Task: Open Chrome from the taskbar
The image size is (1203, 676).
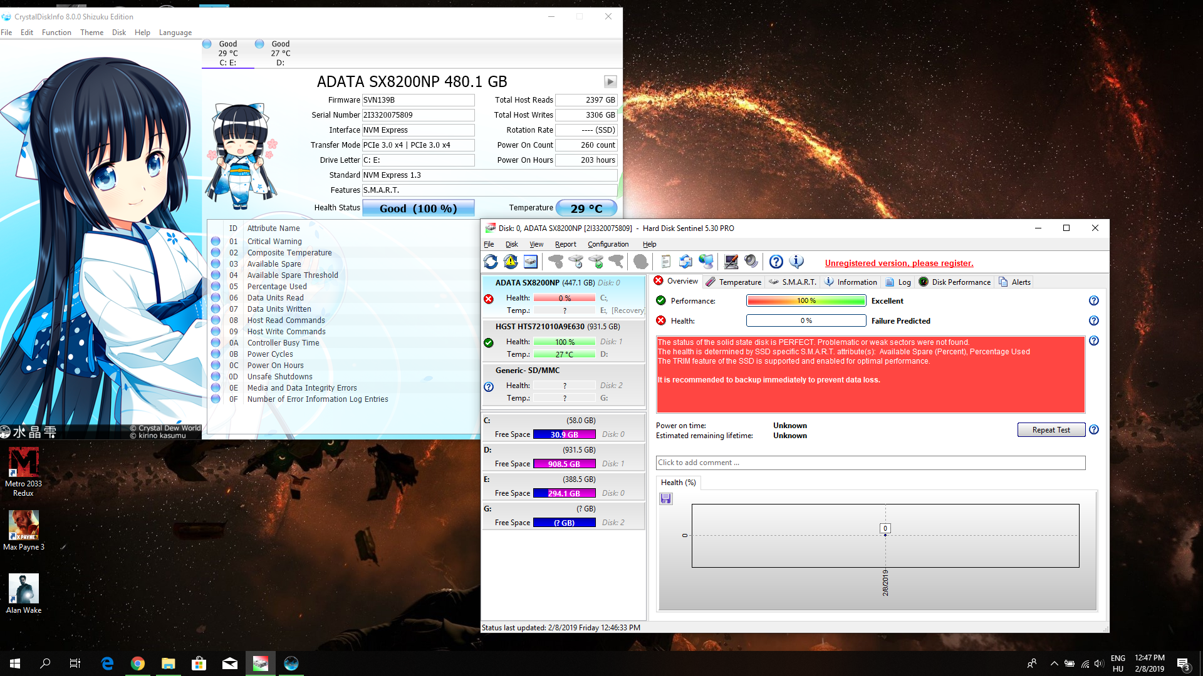Action: 138,663
